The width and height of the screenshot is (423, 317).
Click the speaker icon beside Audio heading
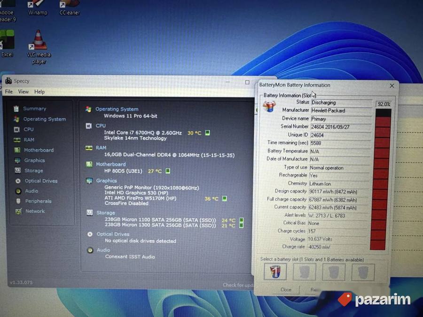tap(90, 250)
